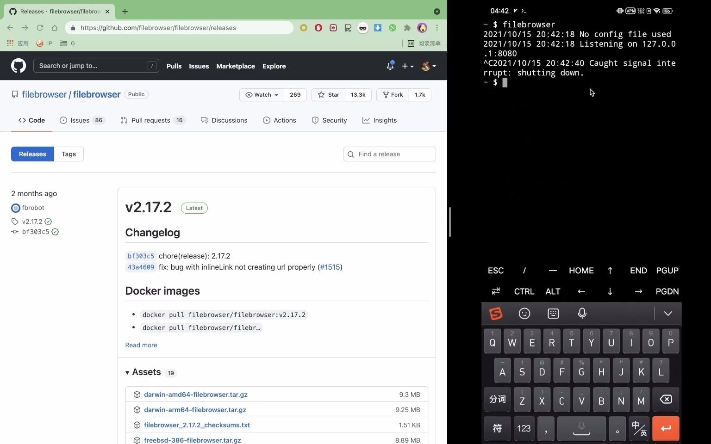Open the keyboard layout switcher icon
This screenshot has width=711, height=444.
click(553, 314)
